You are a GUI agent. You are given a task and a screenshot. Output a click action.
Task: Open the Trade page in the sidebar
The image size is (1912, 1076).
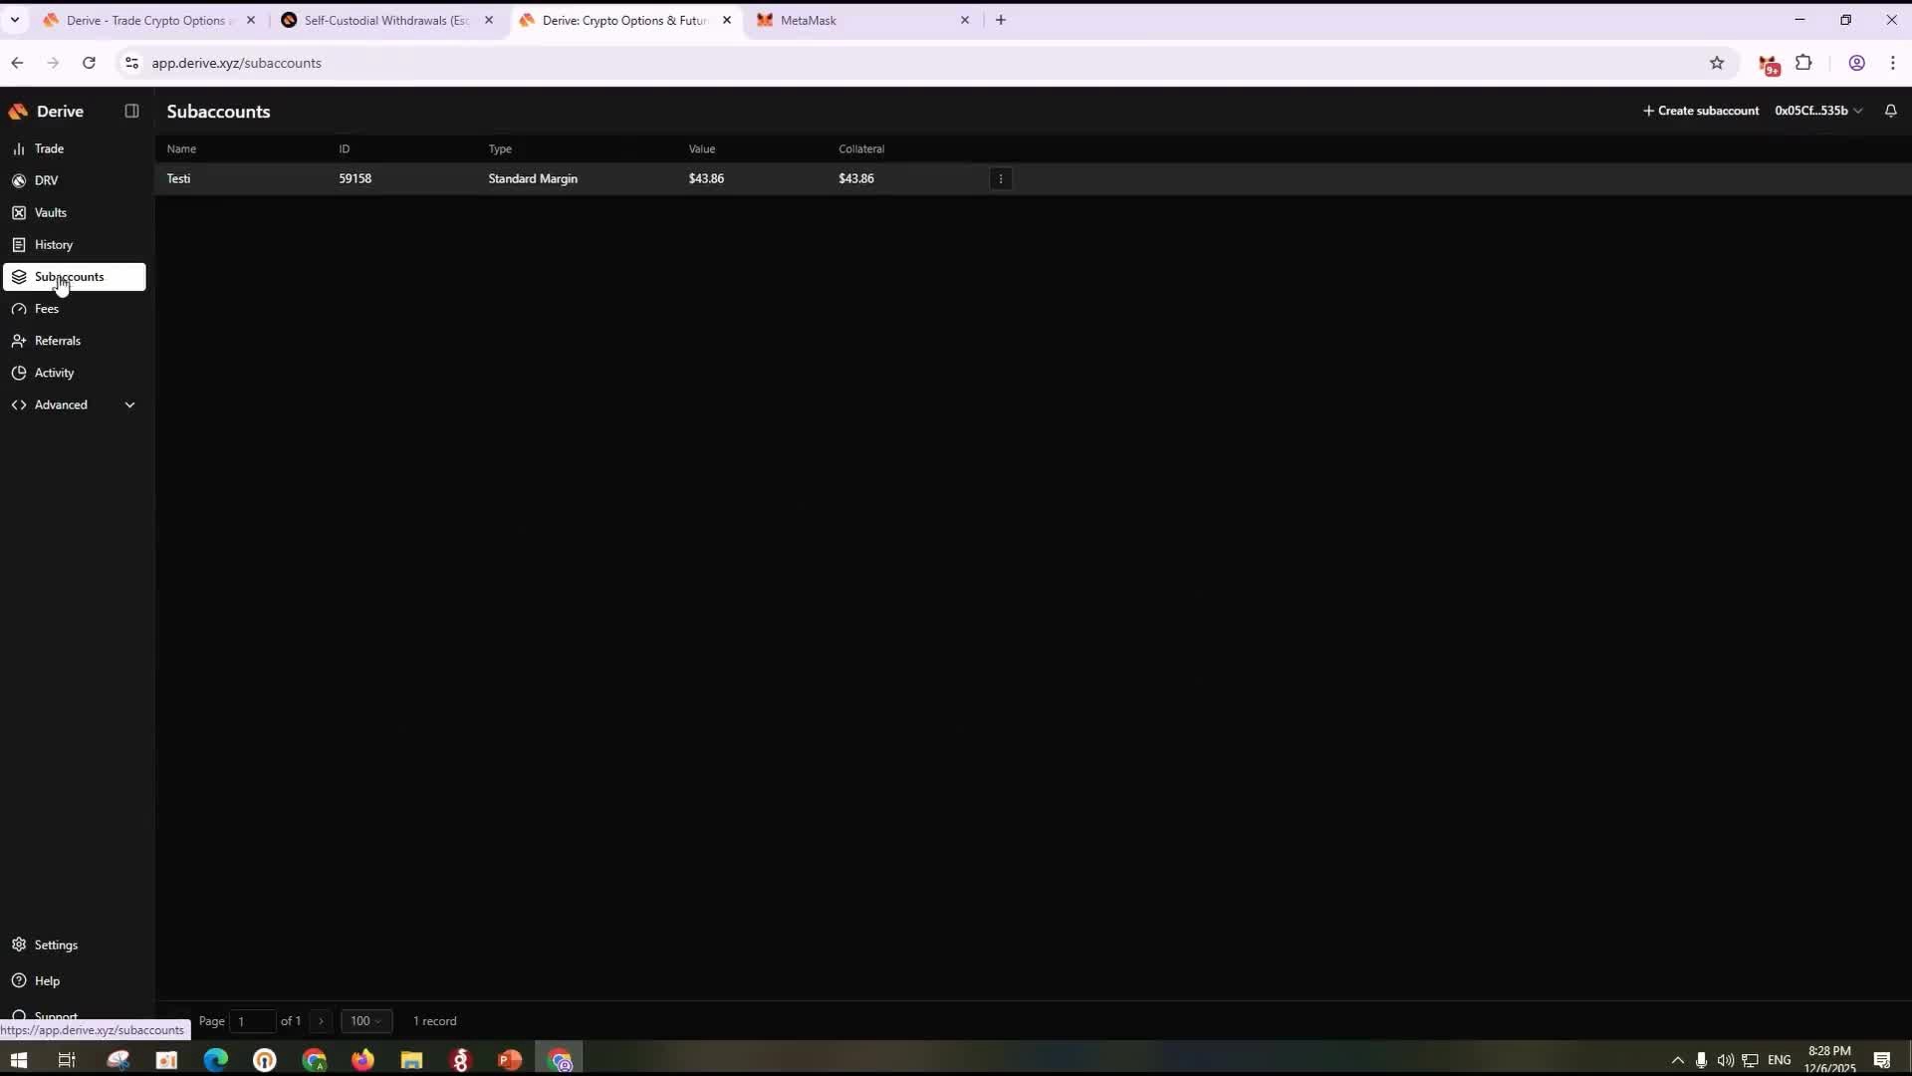click(49, 148)
